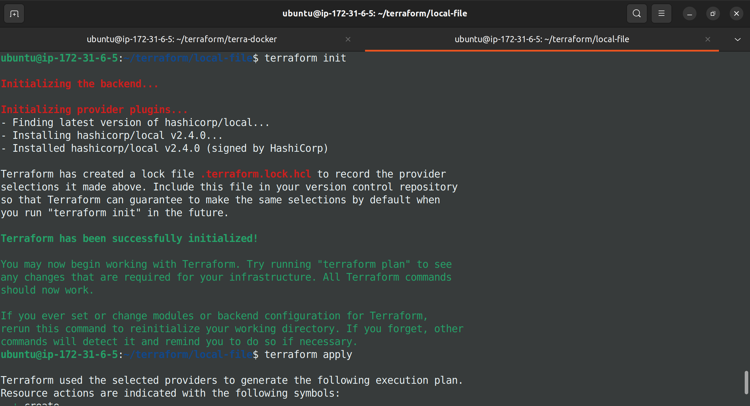
Task: Click 'Terraform has been successfully initialized!' line
Action: click(129, 239)
